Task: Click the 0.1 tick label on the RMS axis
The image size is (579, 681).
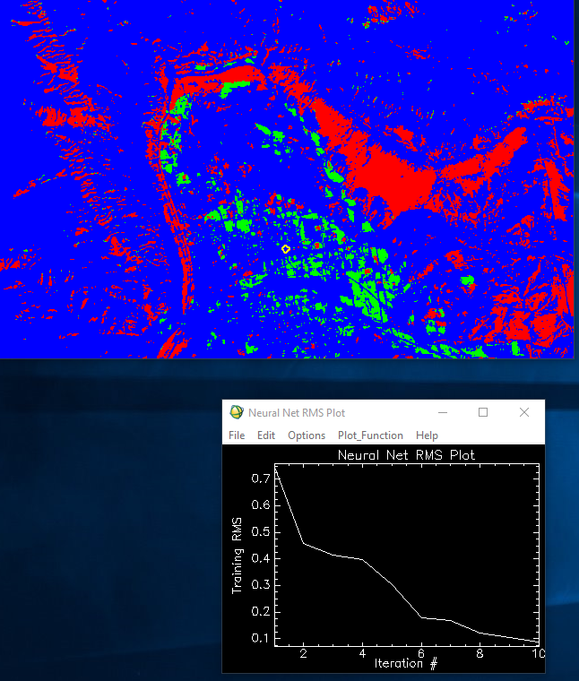Action: pyautogui.click(x=261, y=638)
